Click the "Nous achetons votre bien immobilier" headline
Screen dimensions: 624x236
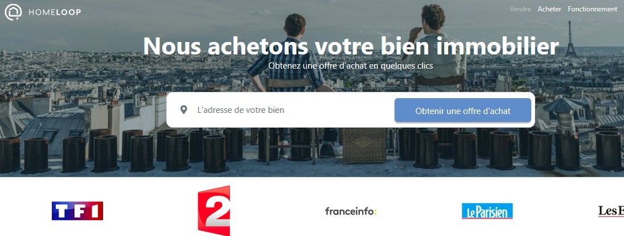[x=351, y=46]
